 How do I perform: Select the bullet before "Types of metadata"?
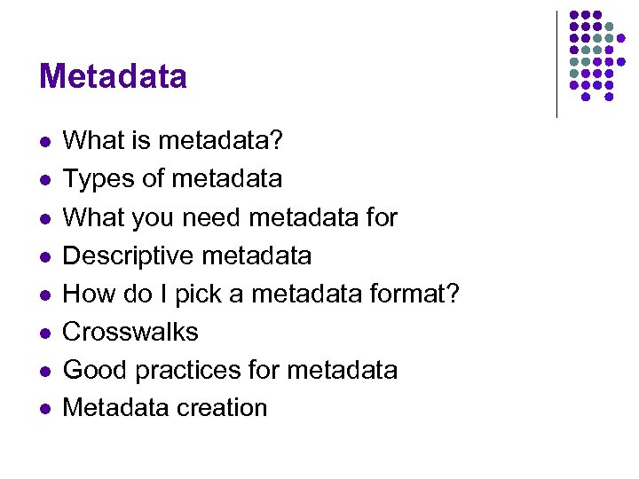[x=45, y=180]
